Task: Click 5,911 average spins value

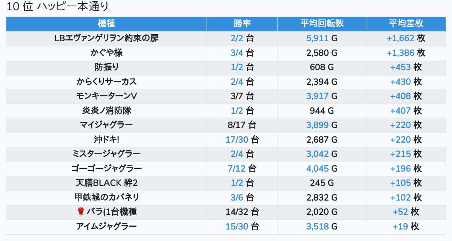Action: point(318,38)
